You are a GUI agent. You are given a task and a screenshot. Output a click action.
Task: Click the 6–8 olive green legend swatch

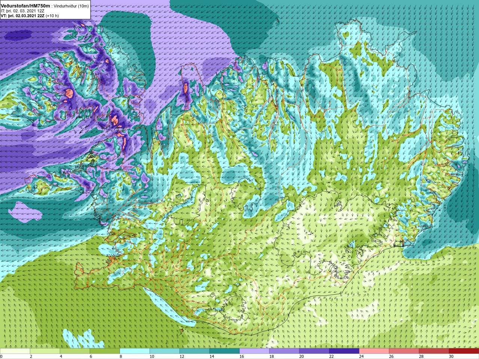click(105, 351)
